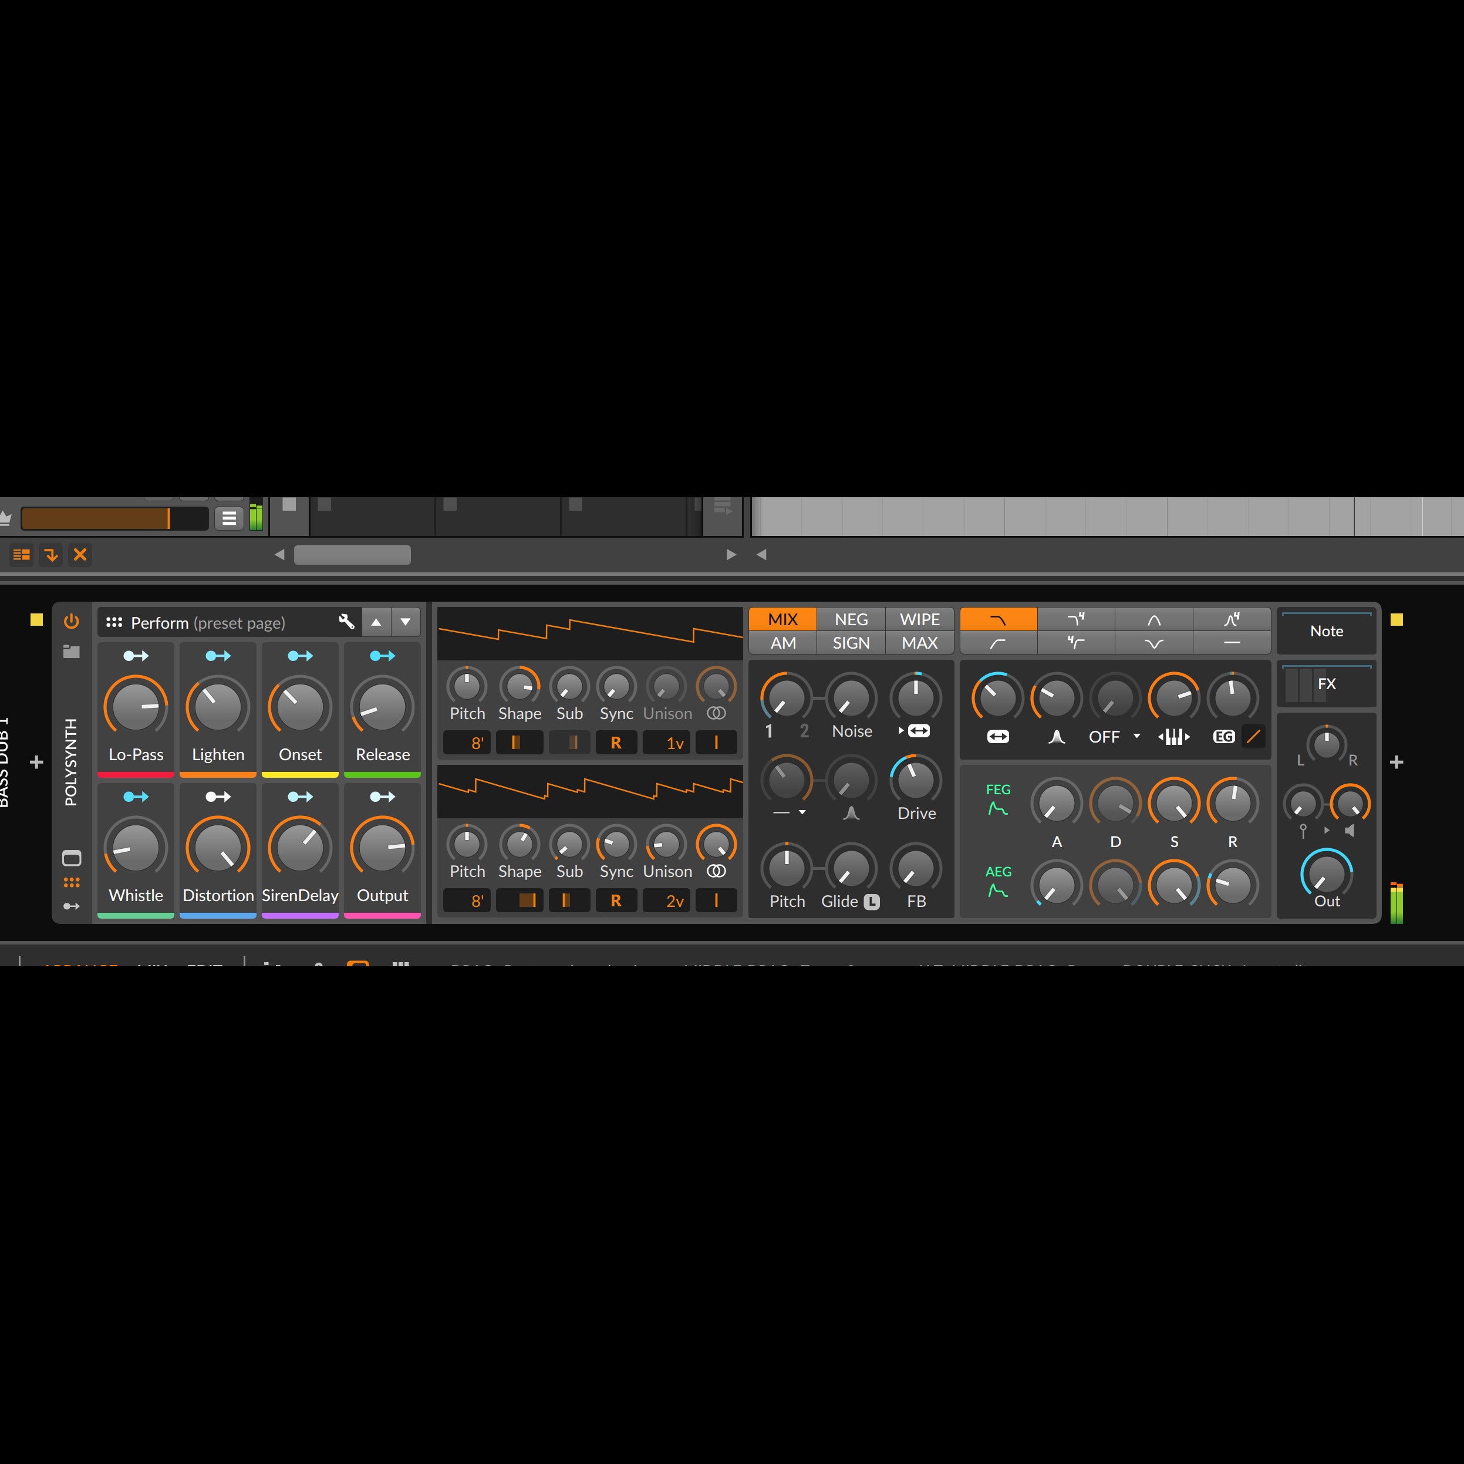This screenshot has width=1464, height=1464.
Task: Adjust the Out volume knob
Action: 1326,873
